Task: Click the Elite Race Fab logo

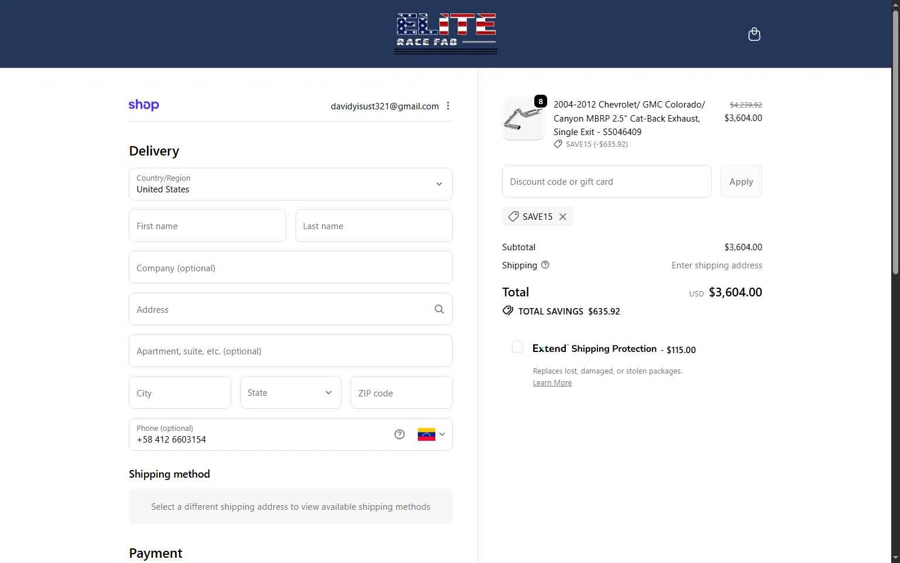Action: click(446, 33)
